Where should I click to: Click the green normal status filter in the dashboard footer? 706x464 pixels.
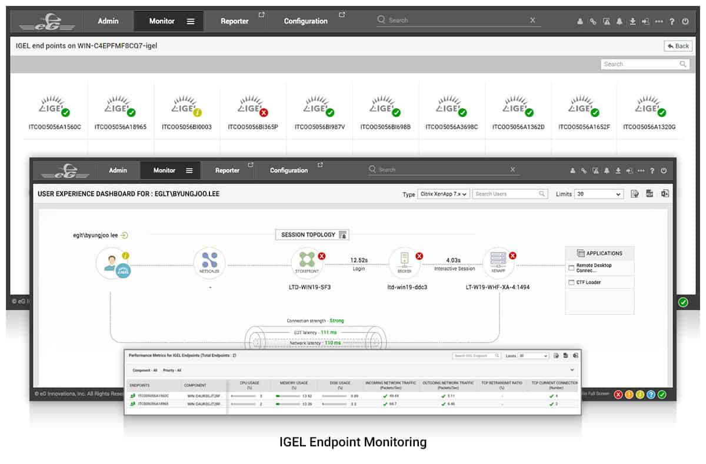[x=662, y=394]
